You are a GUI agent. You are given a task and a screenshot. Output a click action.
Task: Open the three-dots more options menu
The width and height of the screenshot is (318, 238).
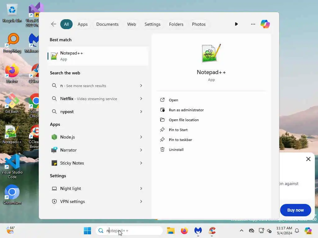point(253,24)
